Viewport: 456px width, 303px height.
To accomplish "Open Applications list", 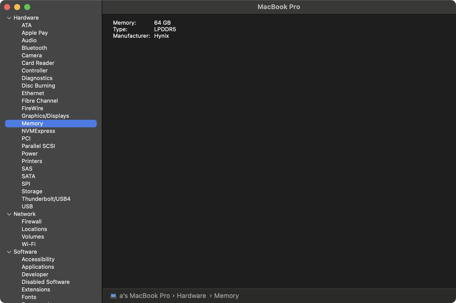I will 38,267.
